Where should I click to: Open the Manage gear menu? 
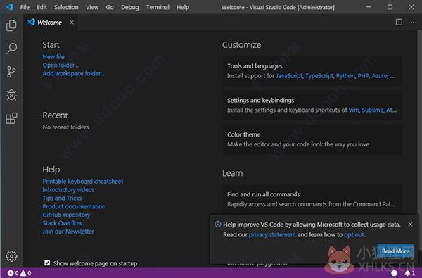tap(11, 256)
